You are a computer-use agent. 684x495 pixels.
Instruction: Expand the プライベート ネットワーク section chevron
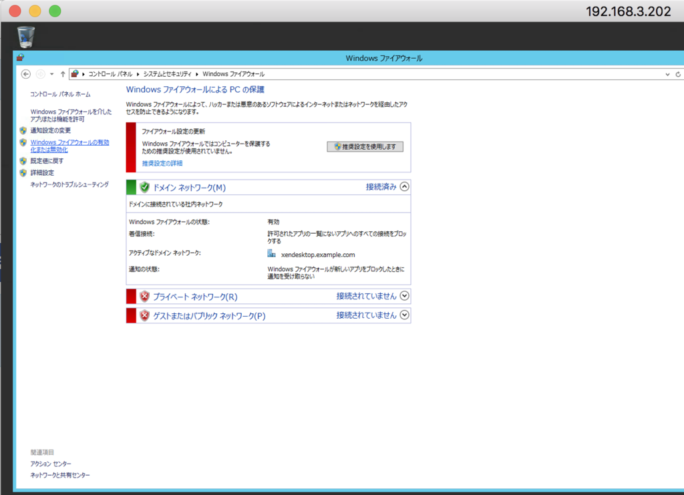click(x=404, y=296)
